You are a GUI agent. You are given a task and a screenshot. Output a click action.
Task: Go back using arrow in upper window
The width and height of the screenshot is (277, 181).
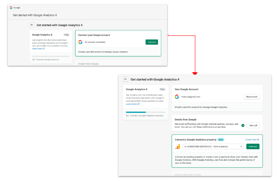coord(32,25)
